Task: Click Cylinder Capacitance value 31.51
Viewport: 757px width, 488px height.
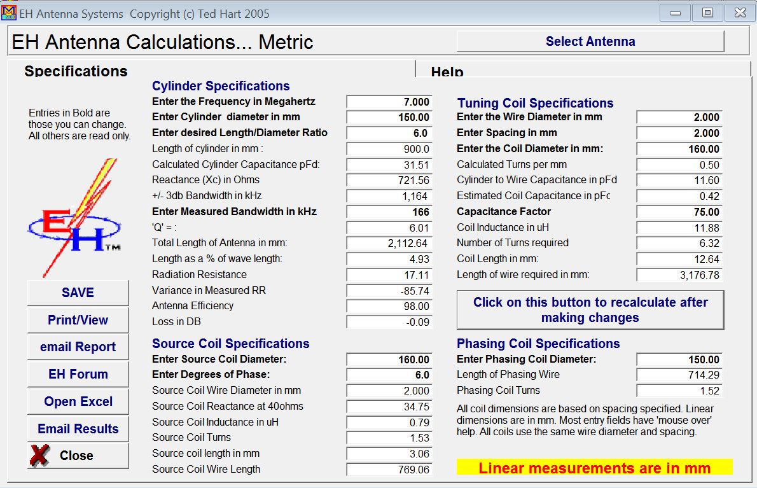Action: pos(389,165)
